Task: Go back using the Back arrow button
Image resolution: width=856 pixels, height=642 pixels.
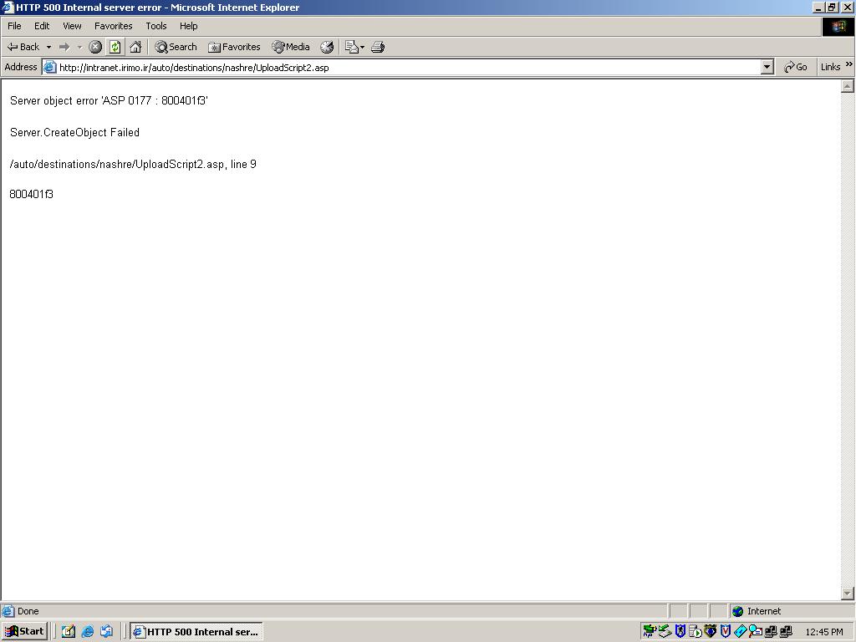Action: click(23, 47)
